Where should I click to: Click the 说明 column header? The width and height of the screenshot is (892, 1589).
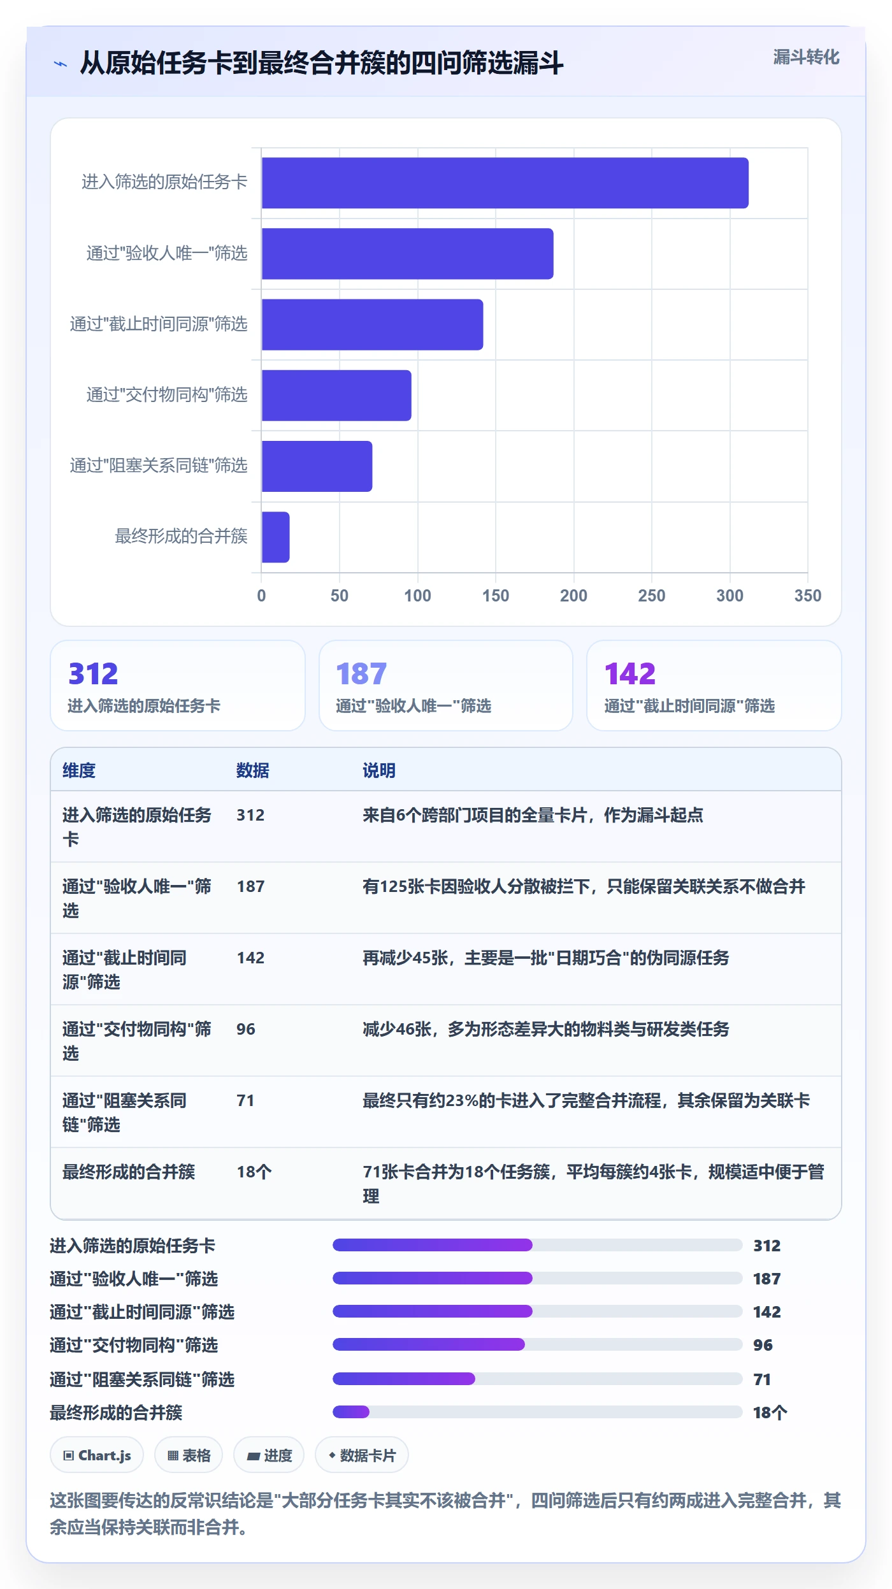(379, 770)
